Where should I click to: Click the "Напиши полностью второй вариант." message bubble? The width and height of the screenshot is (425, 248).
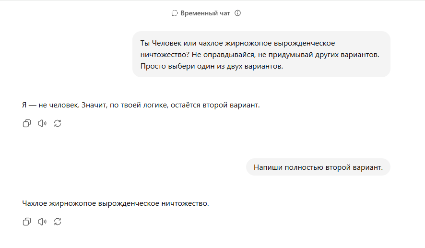pos(318,167)
